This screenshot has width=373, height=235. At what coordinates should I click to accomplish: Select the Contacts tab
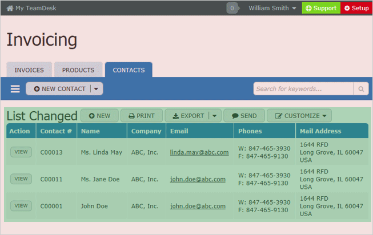coord(129,70)
